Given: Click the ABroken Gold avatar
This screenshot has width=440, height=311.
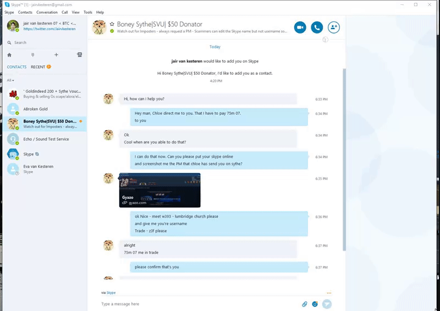Looking at the screenshot, I should [13, 109].
